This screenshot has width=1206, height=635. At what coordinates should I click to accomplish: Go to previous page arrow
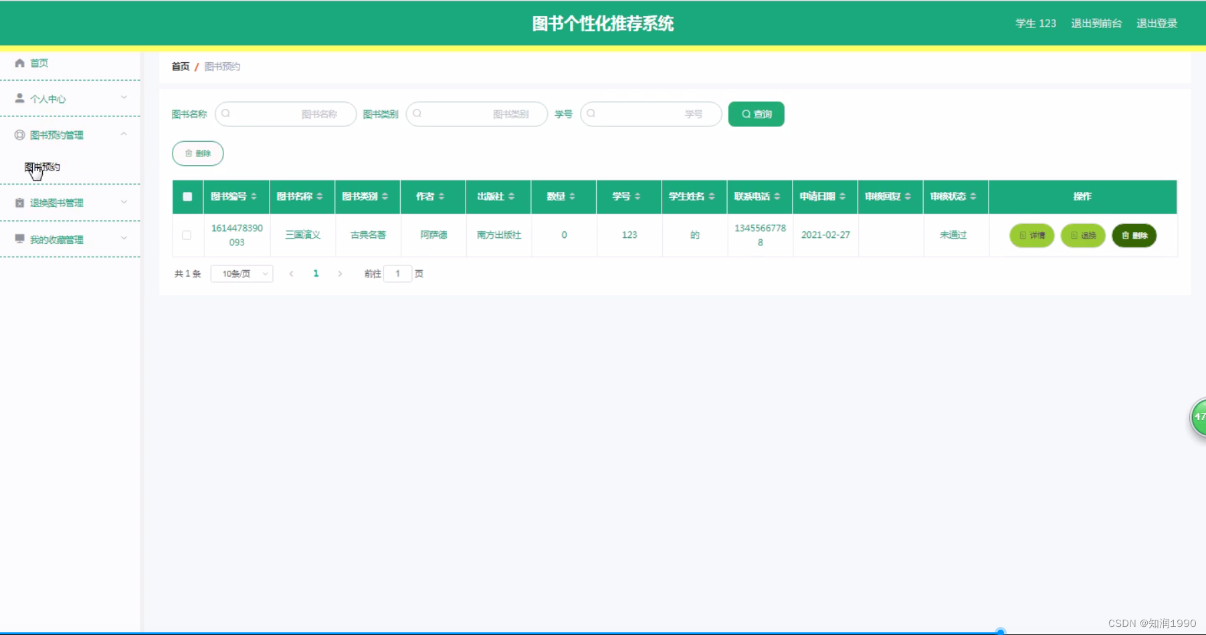click(292, 273)
